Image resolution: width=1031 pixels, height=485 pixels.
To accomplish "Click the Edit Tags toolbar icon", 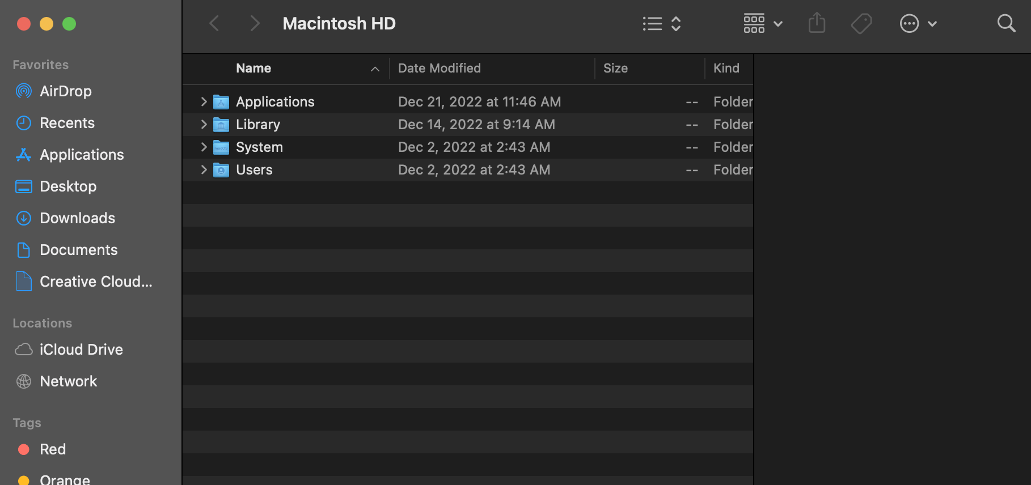I will pyautogui.click(x=861, y=24).
